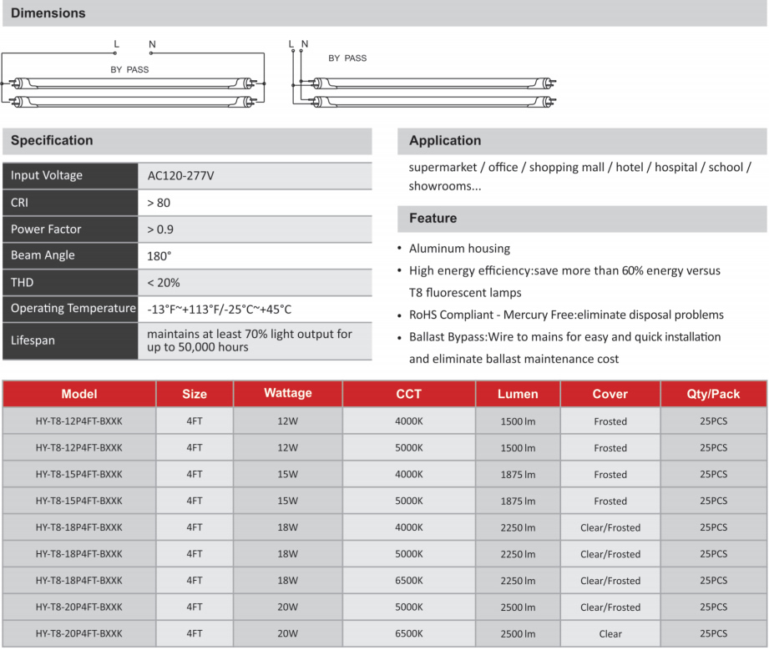
Task: Select 2250 lm in the 18W 6500K row
Action: [x=518, y=581]
